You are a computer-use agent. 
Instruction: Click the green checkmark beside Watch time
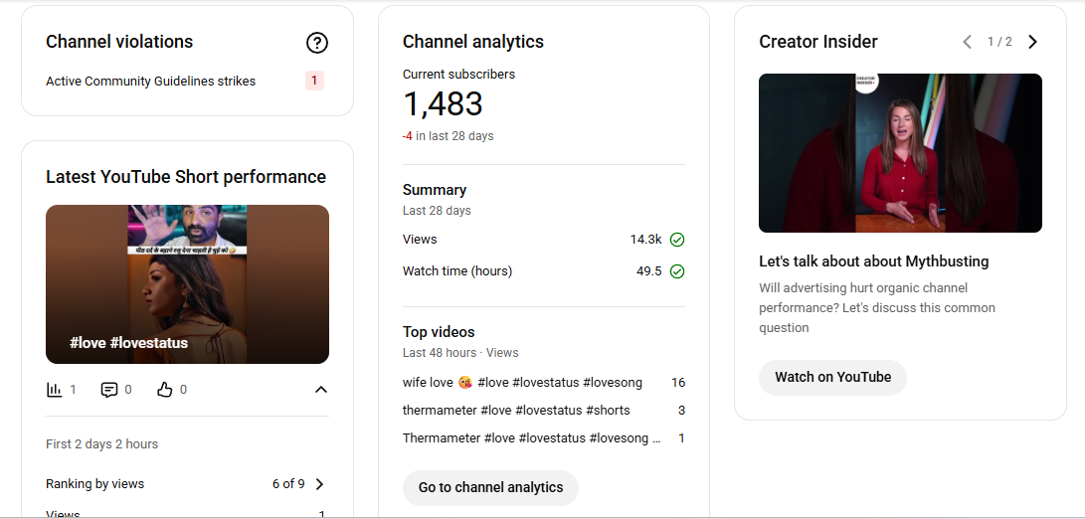click(x=677, y=271)
